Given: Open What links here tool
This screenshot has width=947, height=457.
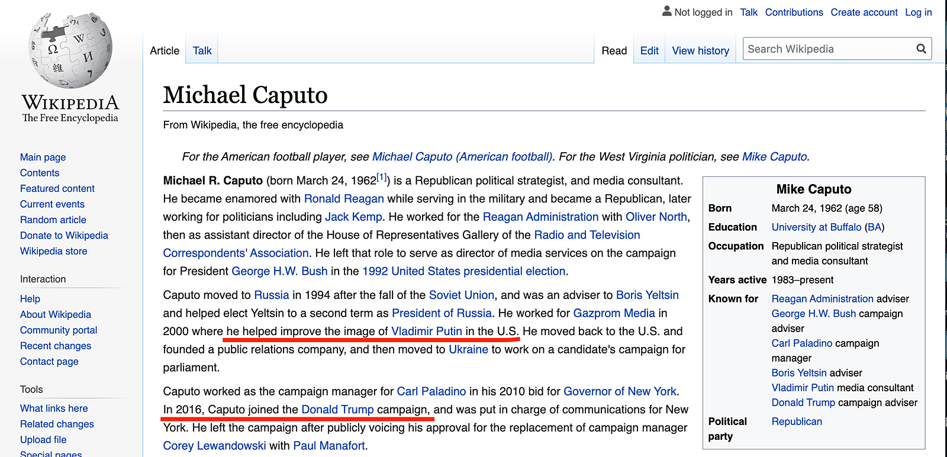Looking at the screenshot, I should pos(54,408).
